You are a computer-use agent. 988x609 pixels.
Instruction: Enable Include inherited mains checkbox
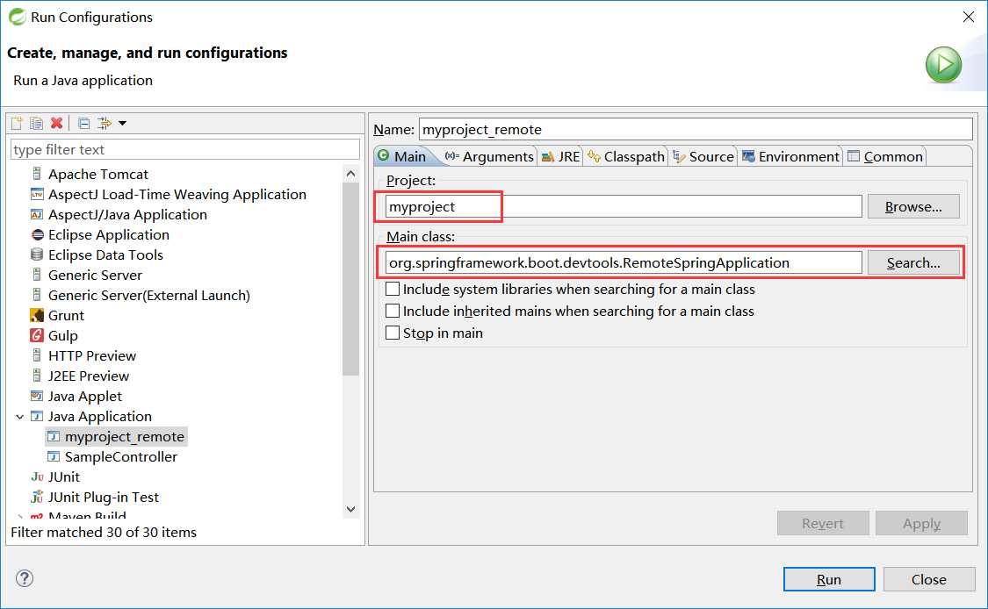393,312
